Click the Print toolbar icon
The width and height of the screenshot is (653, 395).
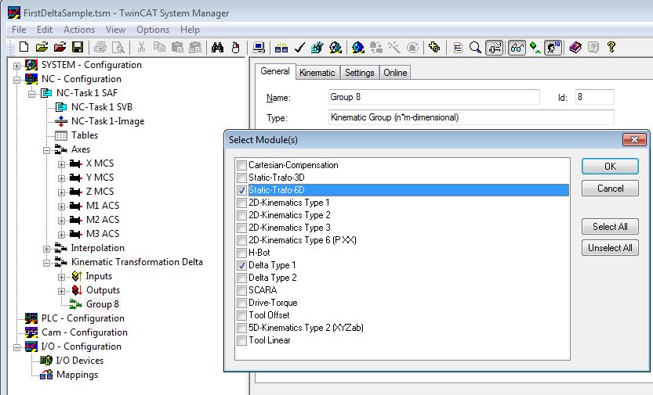tap(100, 48)
